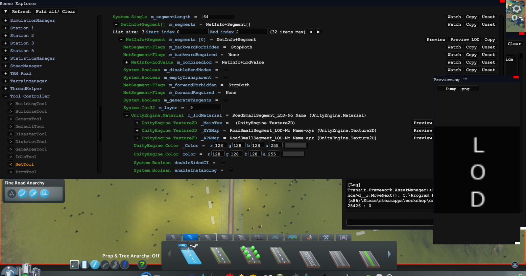Toggle the collision icon in Fine Road Anarchy
This screenshot has width=526, height=276.
(x=44, y=194)
